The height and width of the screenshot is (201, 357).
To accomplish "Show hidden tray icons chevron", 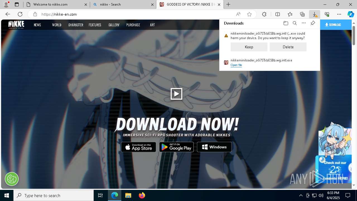I will tap(301, 195).
